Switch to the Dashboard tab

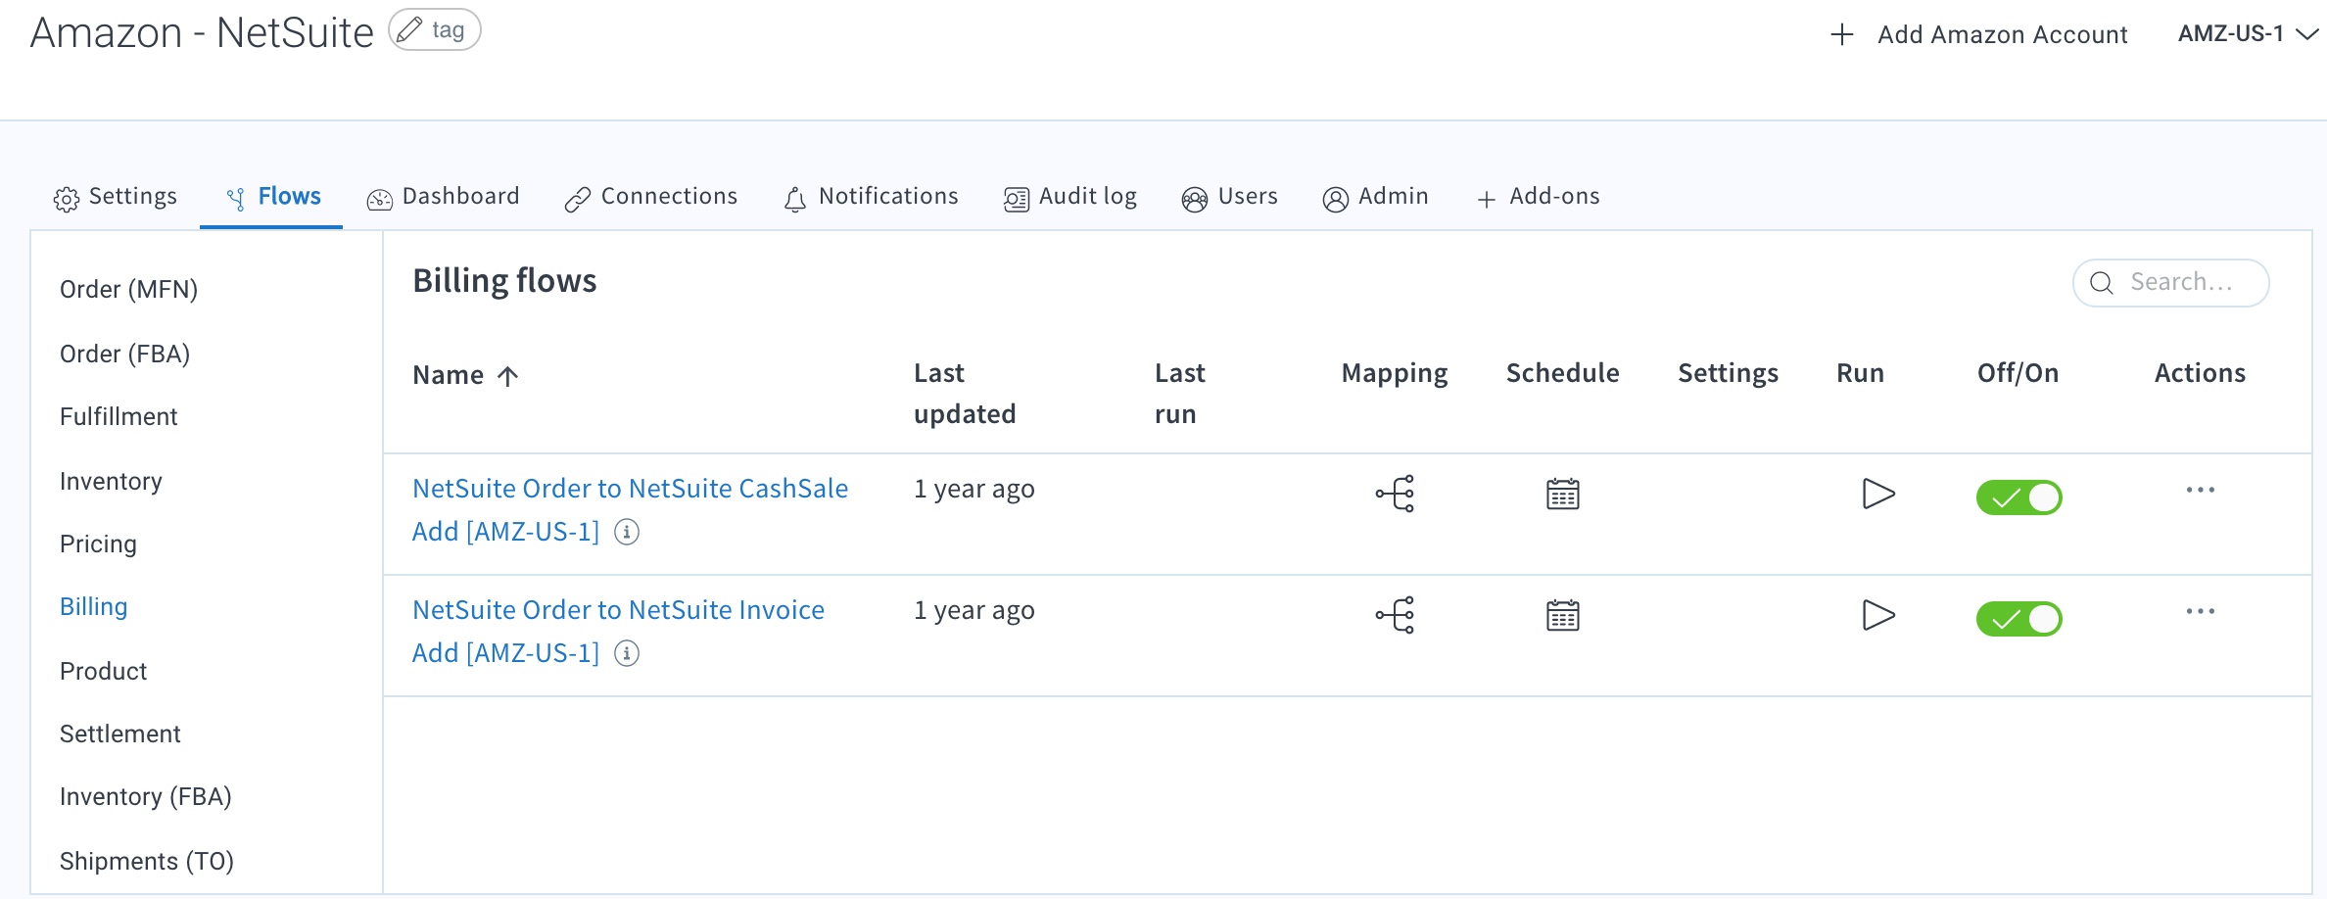pos(443,197)
